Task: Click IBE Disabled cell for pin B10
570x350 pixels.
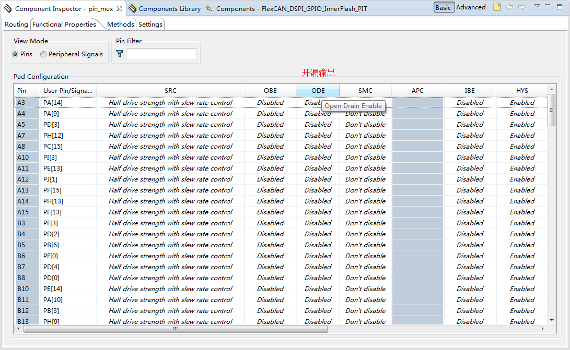Action: pyautogui.click(x=470, y=288)
